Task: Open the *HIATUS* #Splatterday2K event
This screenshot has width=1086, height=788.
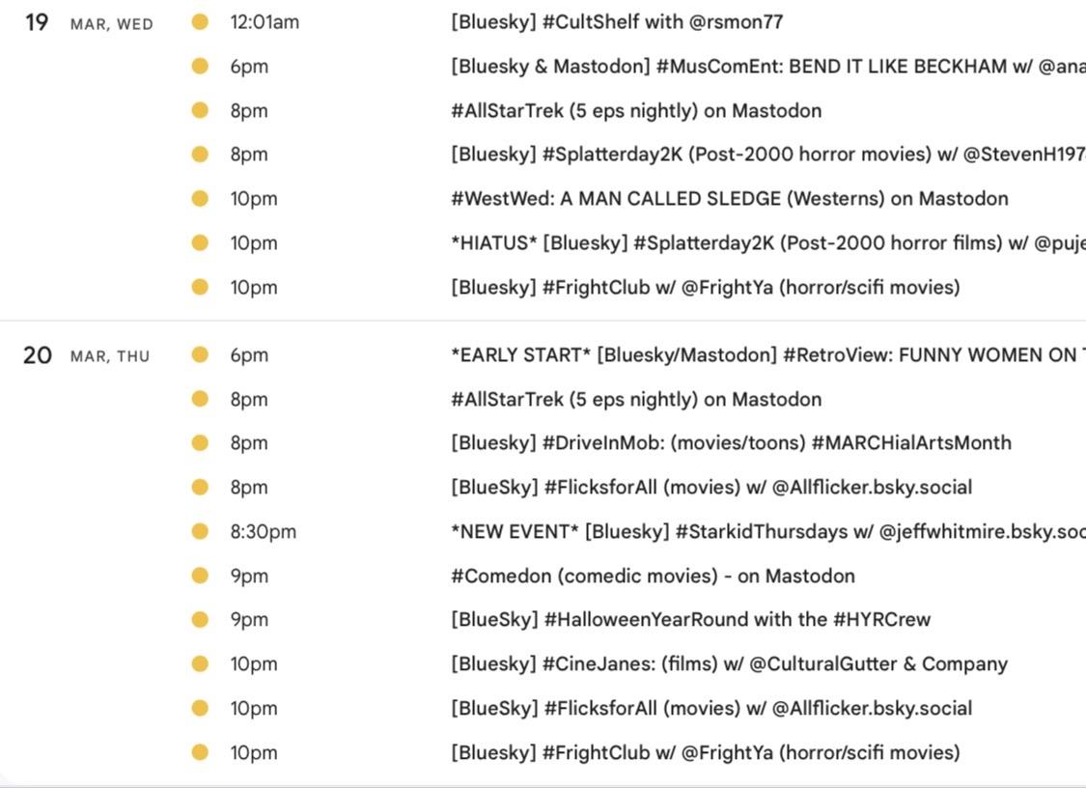Action: (768, 243)
